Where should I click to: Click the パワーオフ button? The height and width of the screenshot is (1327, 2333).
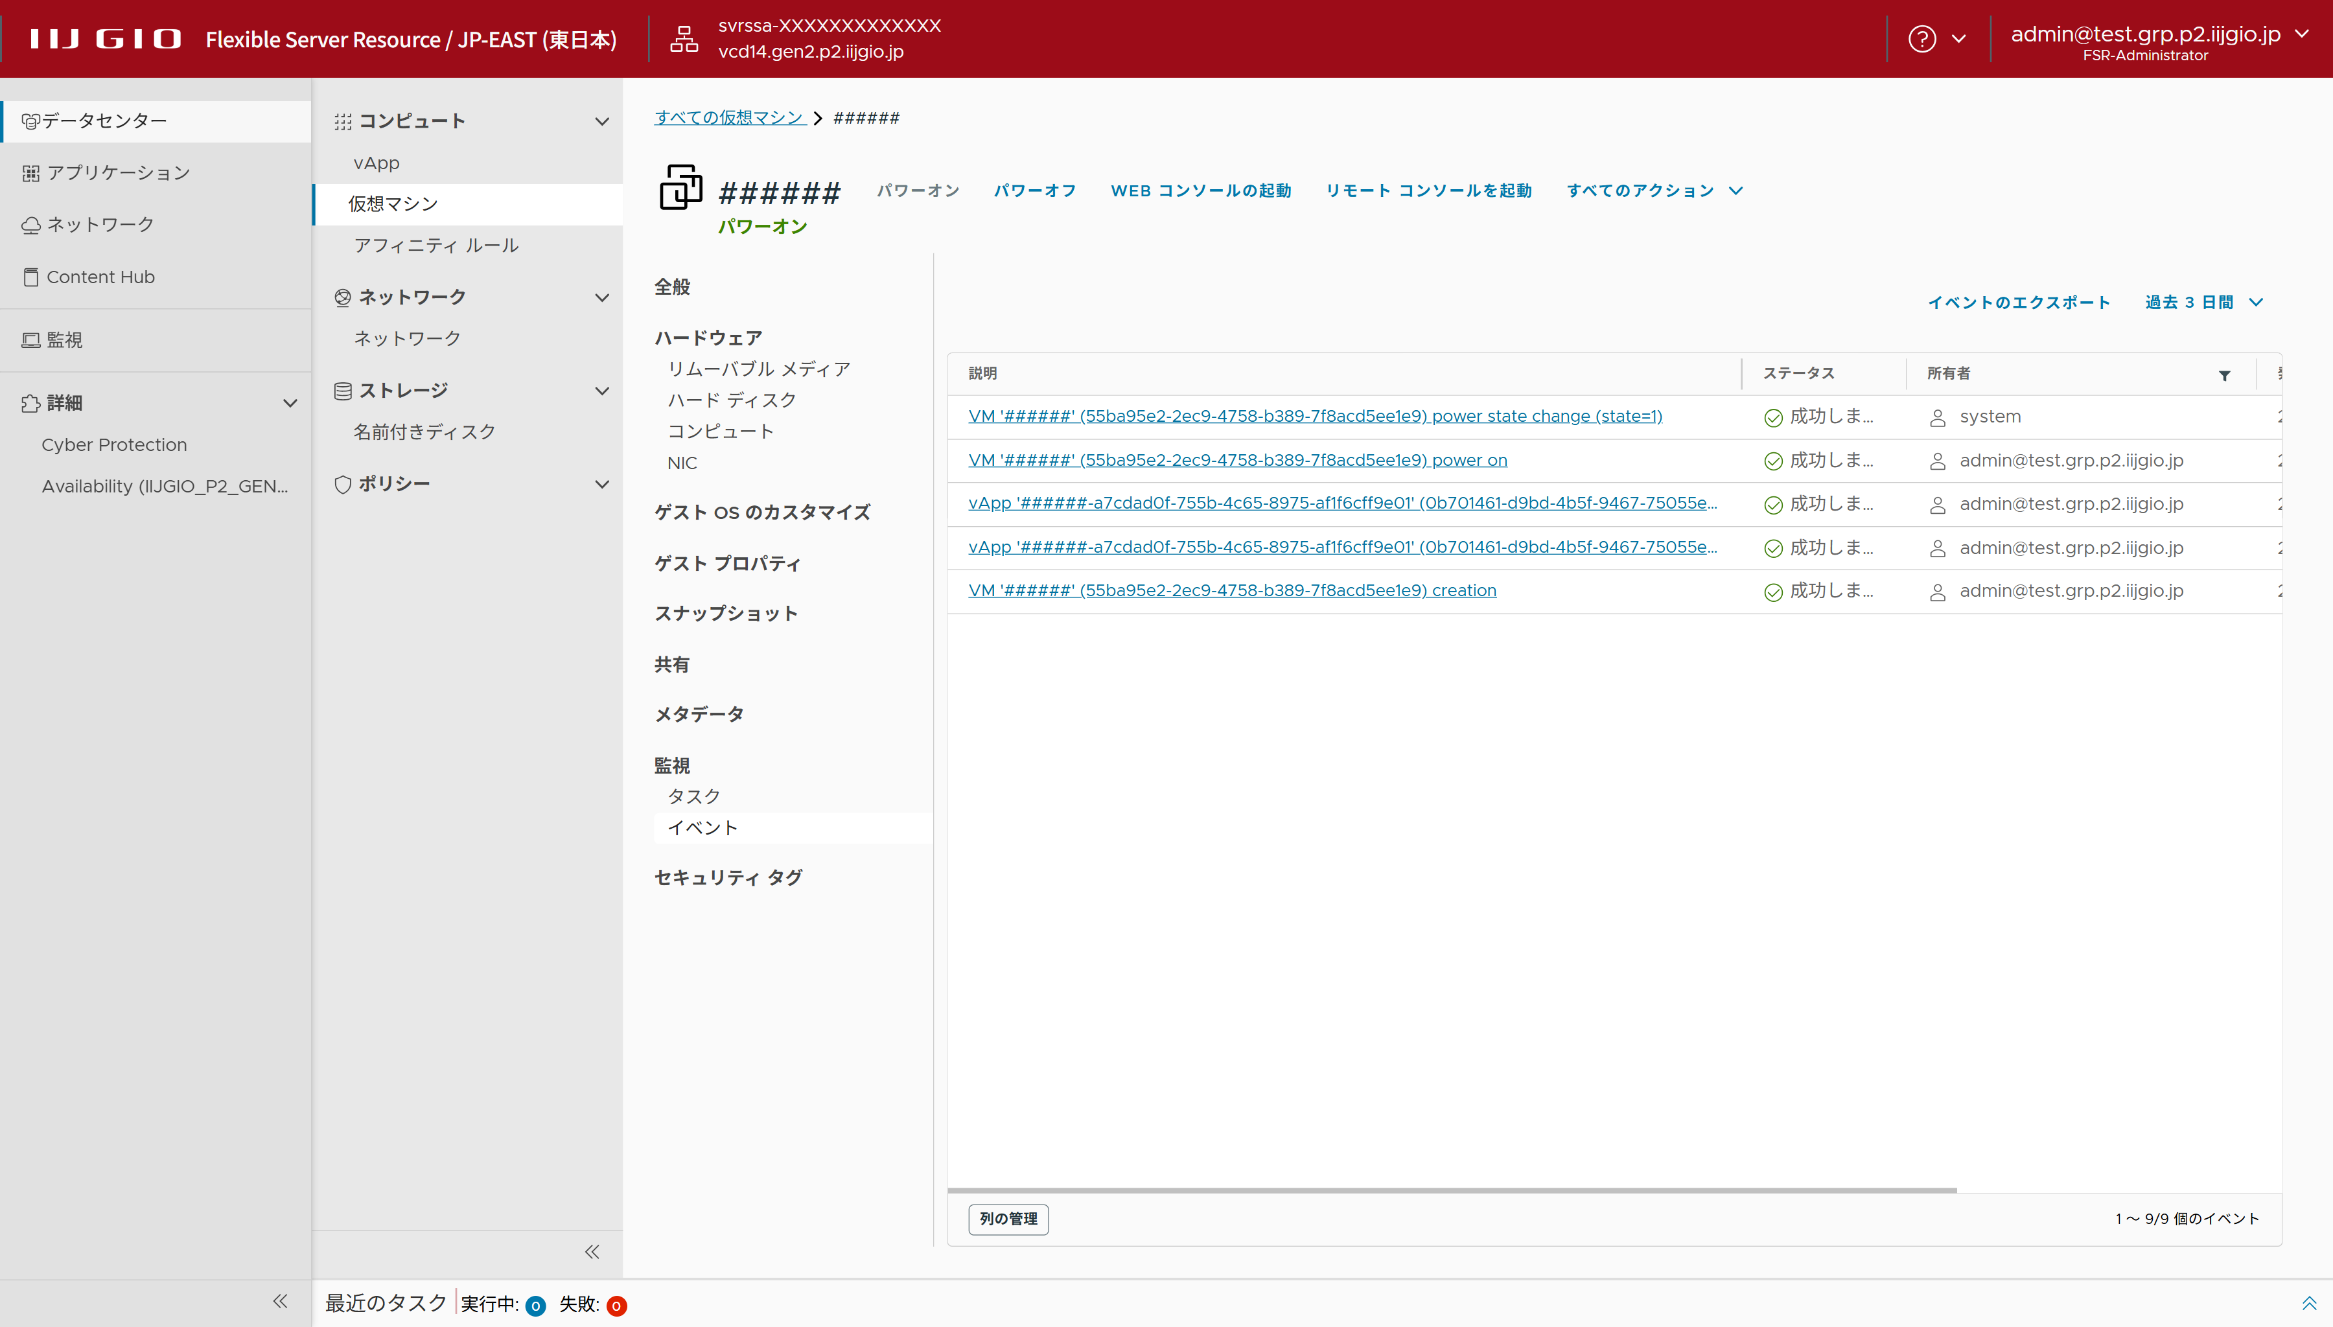click(x=1034, y=190)
